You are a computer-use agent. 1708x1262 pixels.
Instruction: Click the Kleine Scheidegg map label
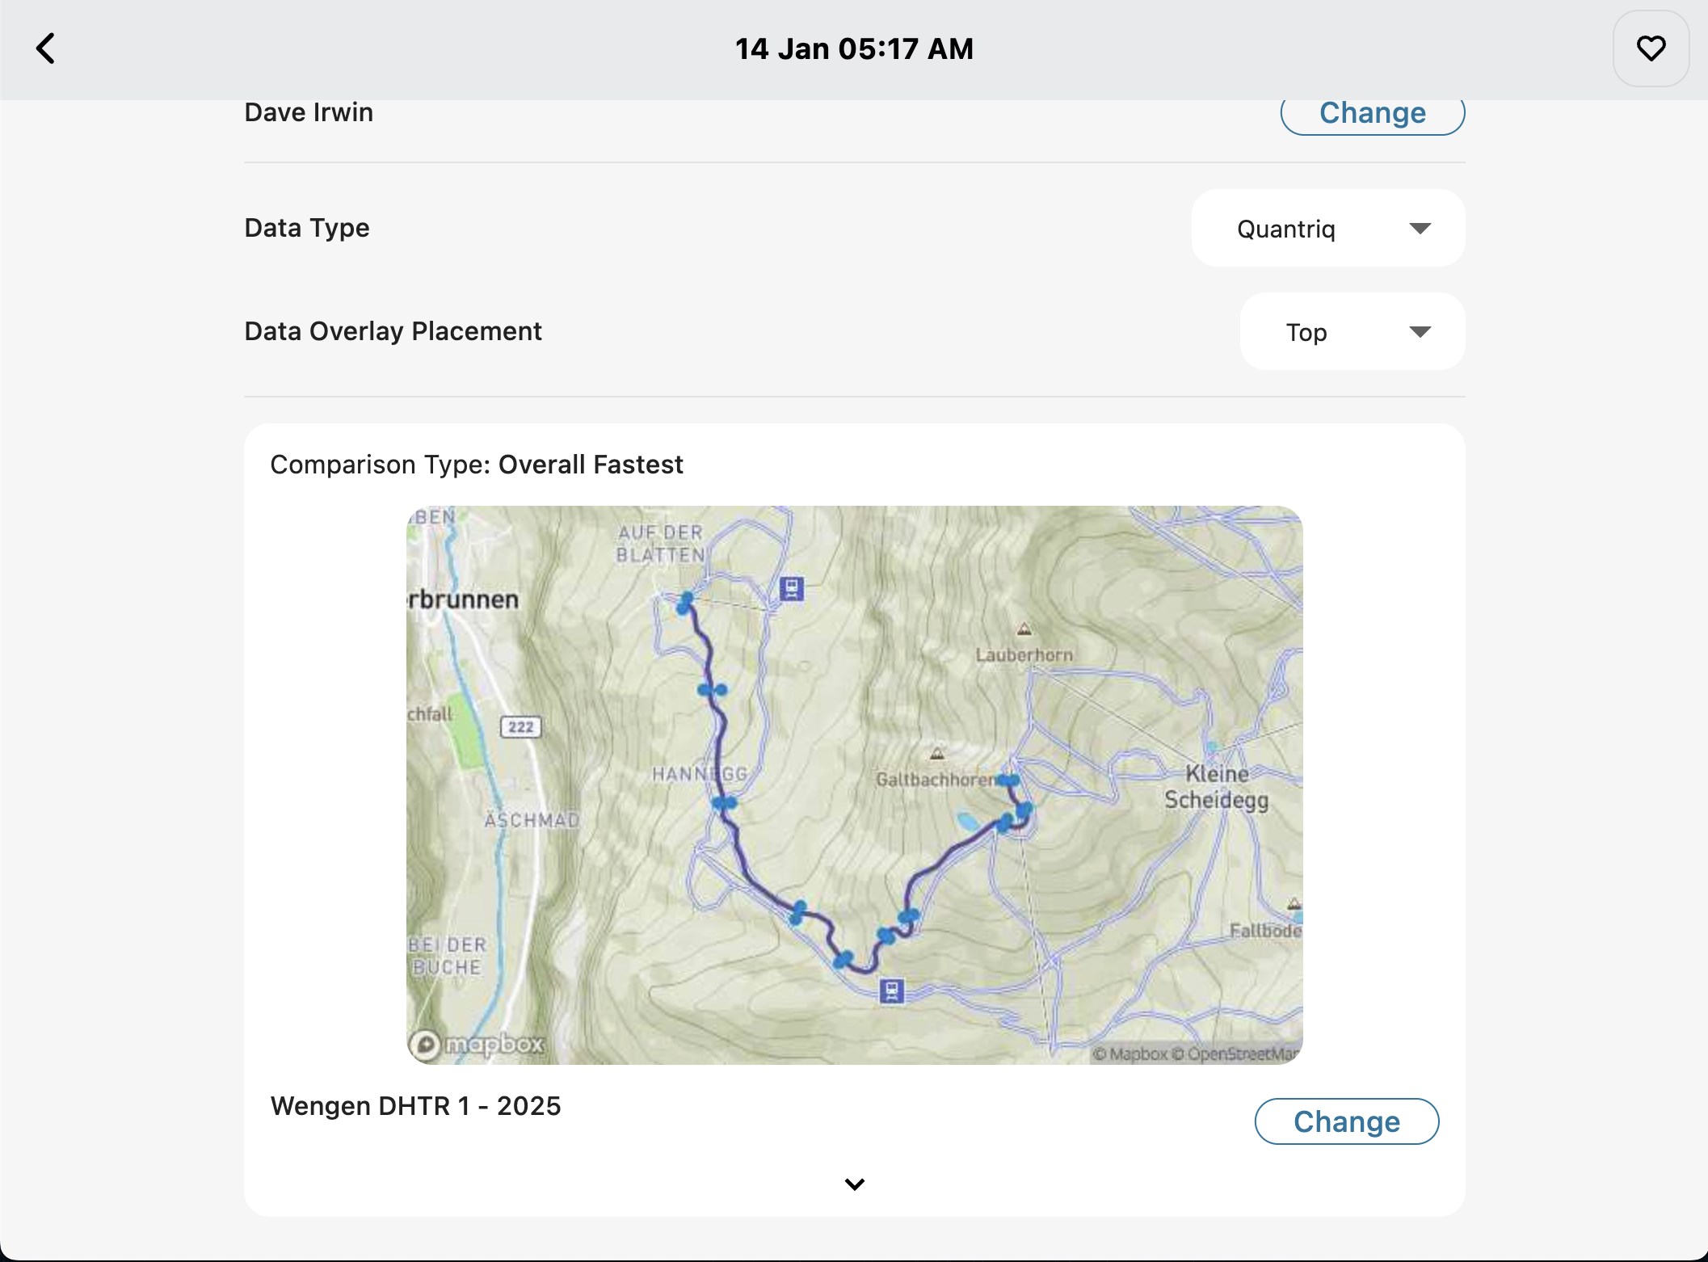[1216, 787]
